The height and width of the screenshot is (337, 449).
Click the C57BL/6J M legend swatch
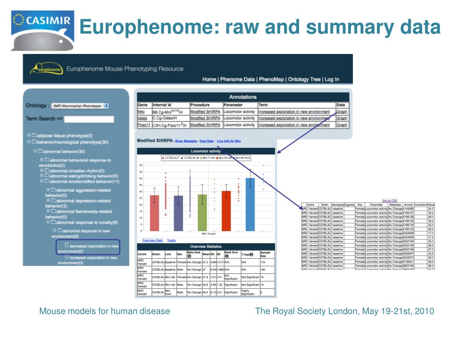click(x=182, y=158)
